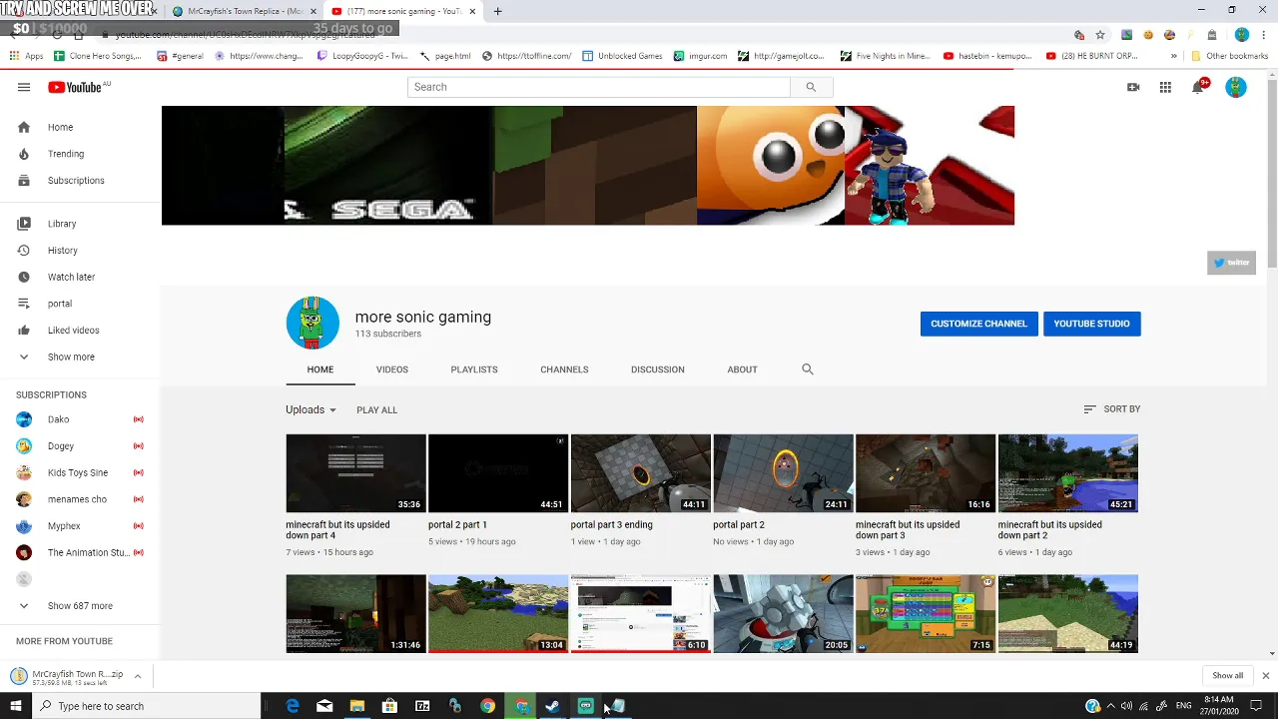Search within channel magnifier icon

(808, 369)
